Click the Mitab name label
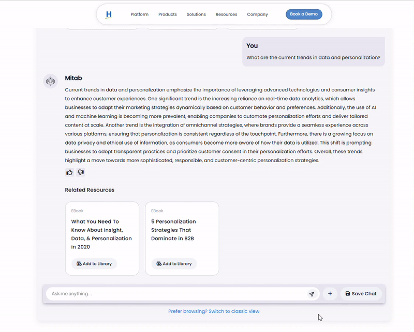This screenshot has width=414, height=332. point(73,78)
